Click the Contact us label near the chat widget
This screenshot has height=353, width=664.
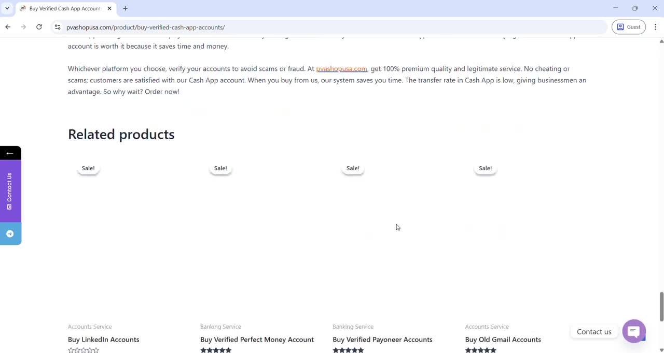coord(594,332)
